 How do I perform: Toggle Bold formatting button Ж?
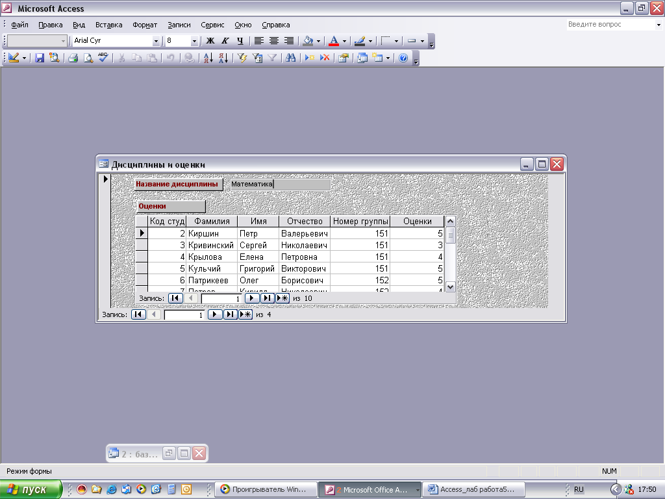tap(210, 41)
